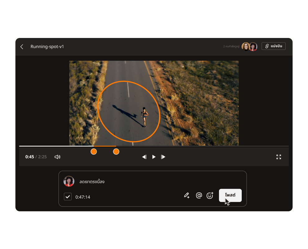Viewport: 308px width, 249px height.
Task: Click the แบ่งปัน share button
Action: 273,46
